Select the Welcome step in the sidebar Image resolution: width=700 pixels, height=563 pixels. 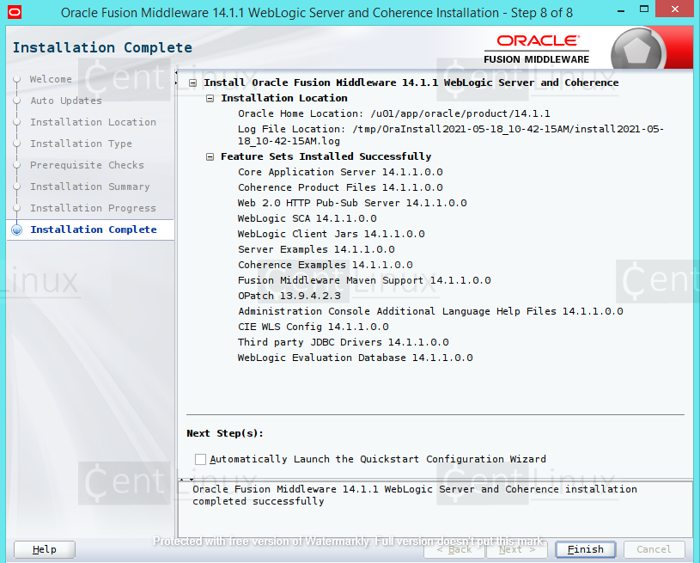click(51, 79)
